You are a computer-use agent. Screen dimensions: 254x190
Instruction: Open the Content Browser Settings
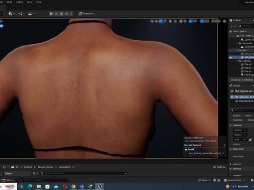(219, 167)
